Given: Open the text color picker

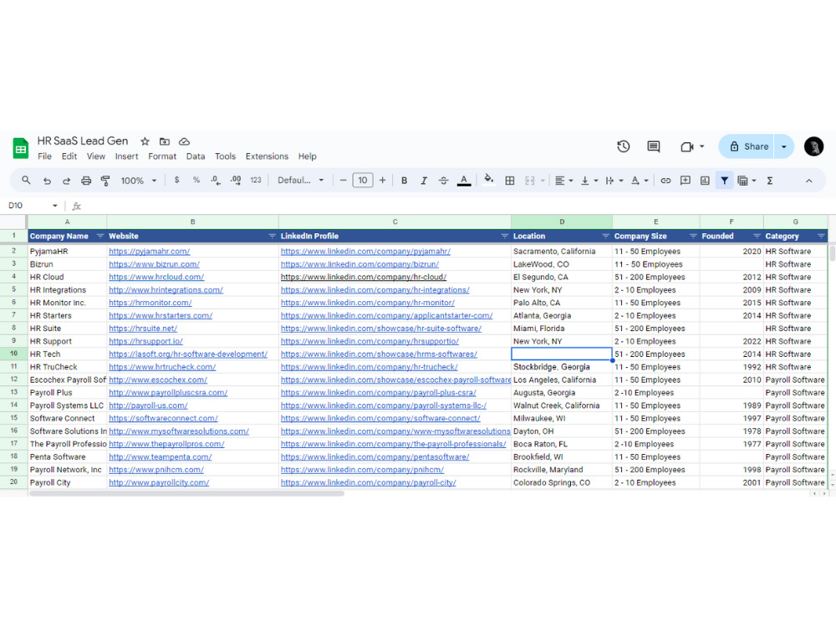Looking at the screenshot, I should [x=464, y=181].
